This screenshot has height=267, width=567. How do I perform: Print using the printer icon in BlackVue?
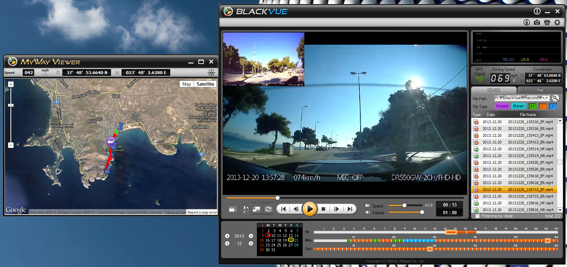(547, 22)
